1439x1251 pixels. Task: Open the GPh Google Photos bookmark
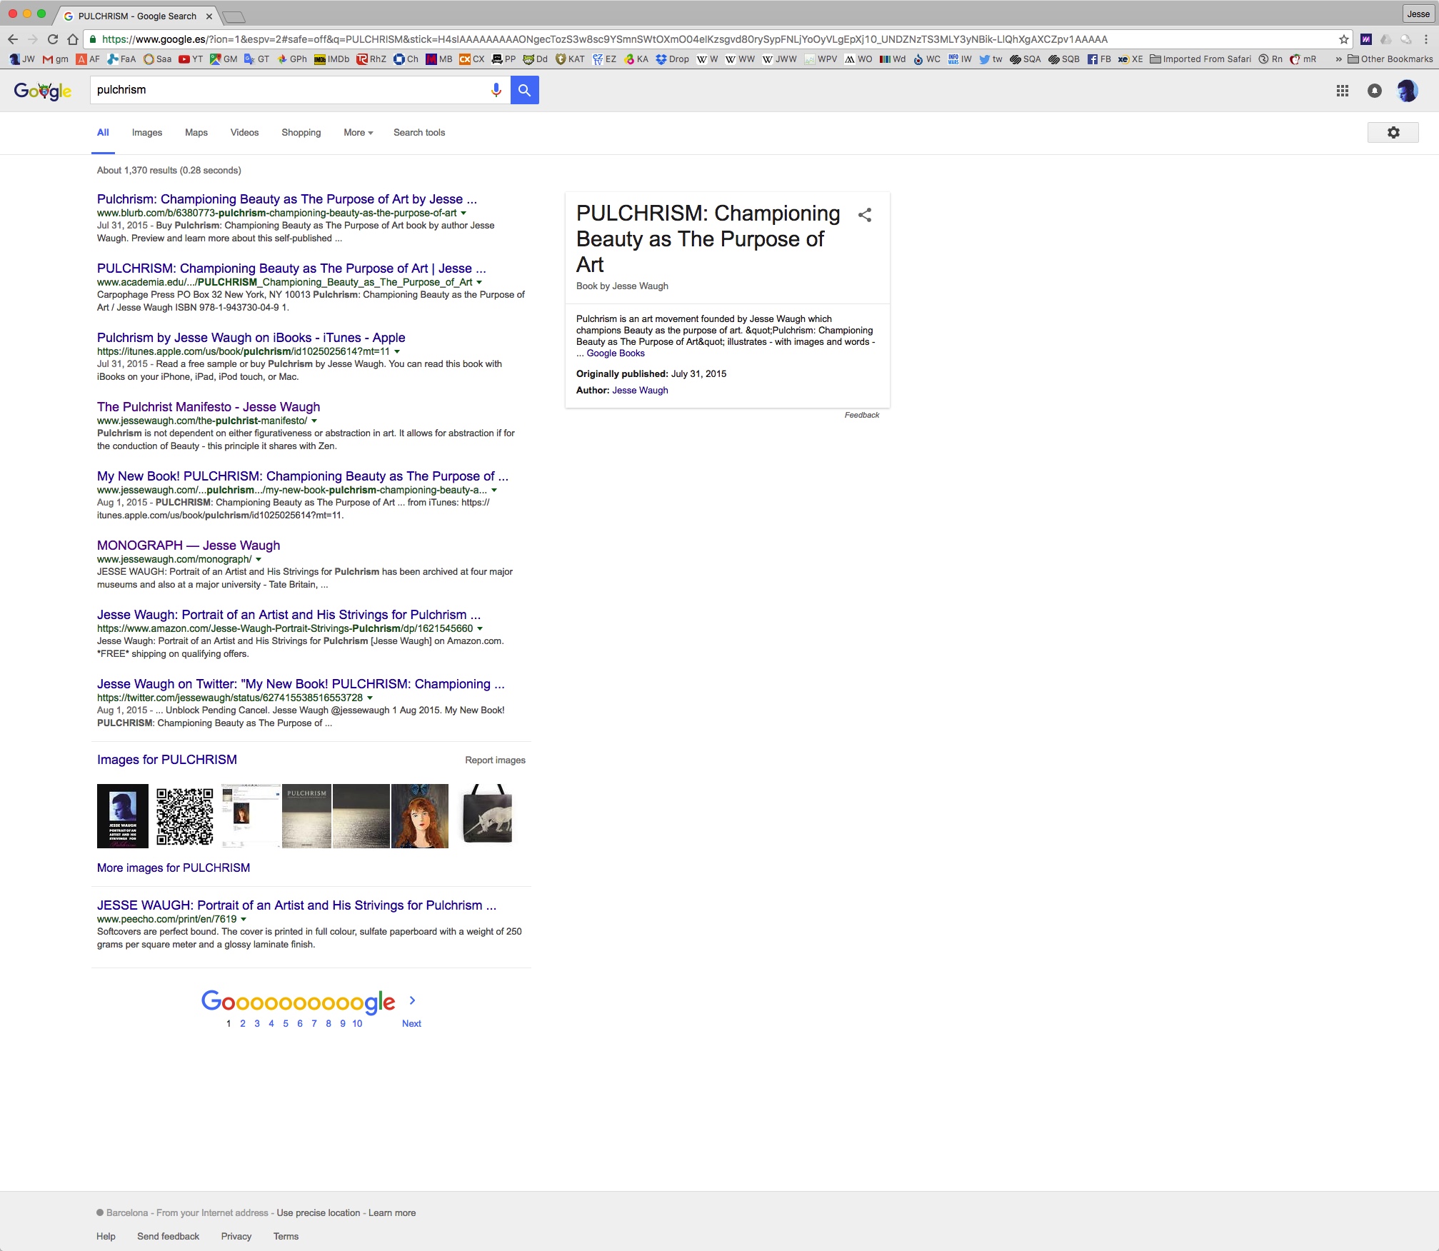[x=292, y=59]
